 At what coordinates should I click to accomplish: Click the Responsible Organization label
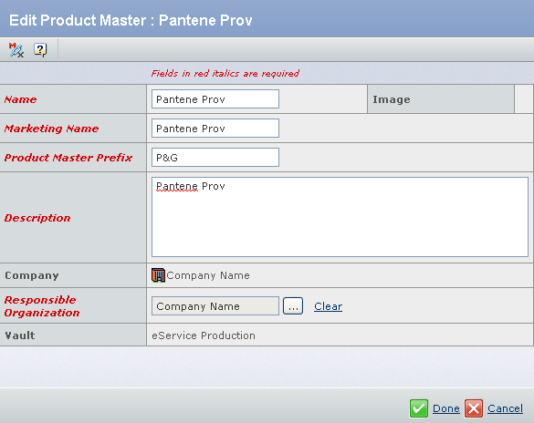click(x=42, y=306)
